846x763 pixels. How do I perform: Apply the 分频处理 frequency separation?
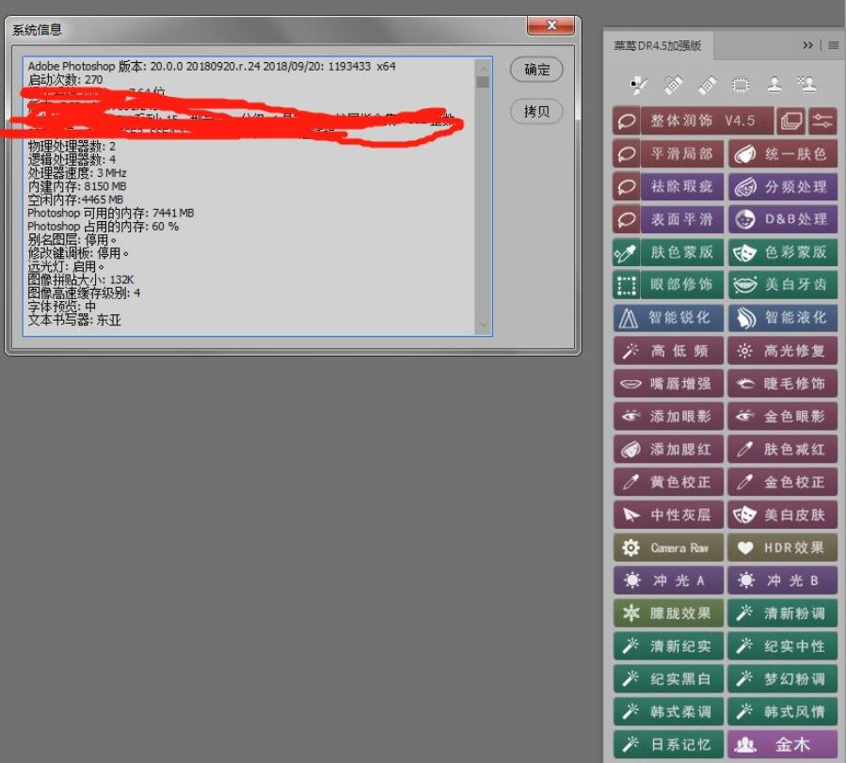pyautogui.click(x=782, y=186)
